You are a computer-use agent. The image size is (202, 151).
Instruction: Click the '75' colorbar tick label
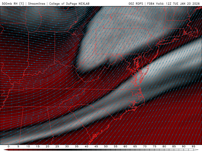click(x=155, y=146)
